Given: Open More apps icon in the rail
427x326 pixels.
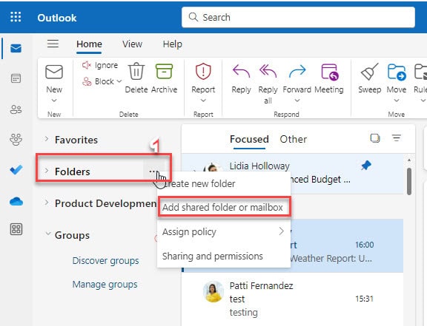Looking at the screenshot, I should pos(16,229).
